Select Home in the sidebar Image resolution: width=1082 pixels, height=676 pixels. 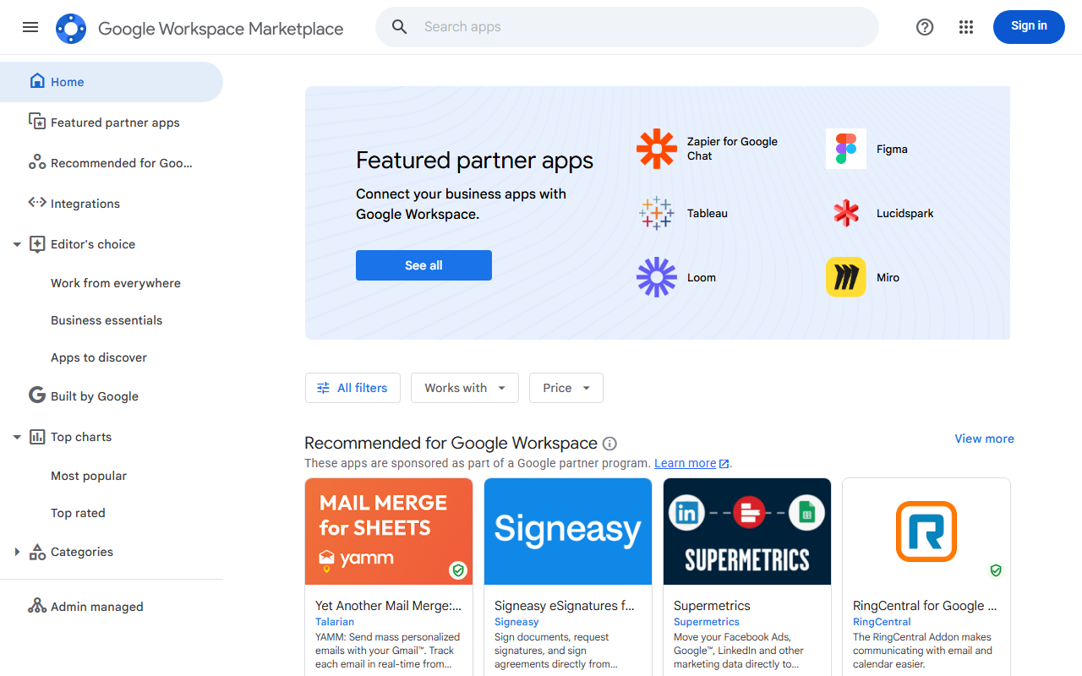112,82
